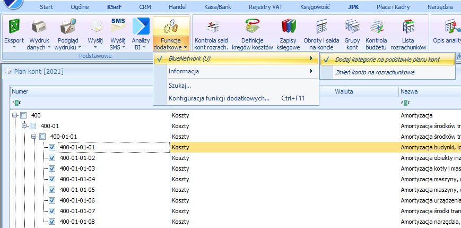461x228 pixels.
Task: Toggle checkbox for account 400-01
Action: tap(33, 126)
